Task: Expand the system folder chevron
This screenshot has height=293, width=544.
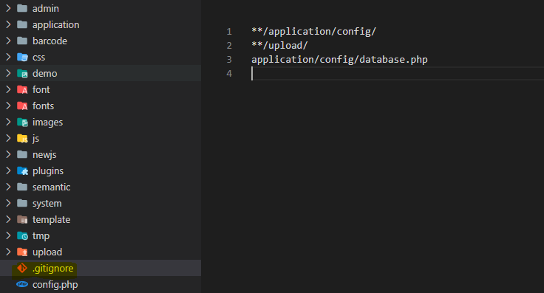Action: (x=8, y=203)
